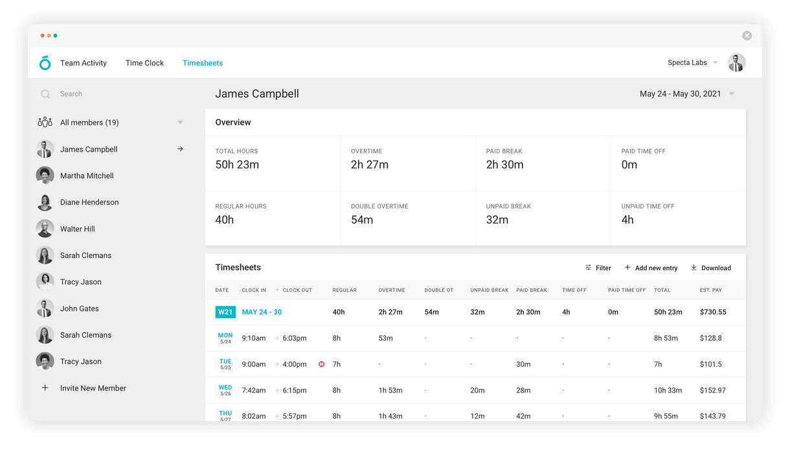Viewport: 790px width, 449px height.
Task: Open the MAY 24 - 30 week link
Action: [262, 312]
